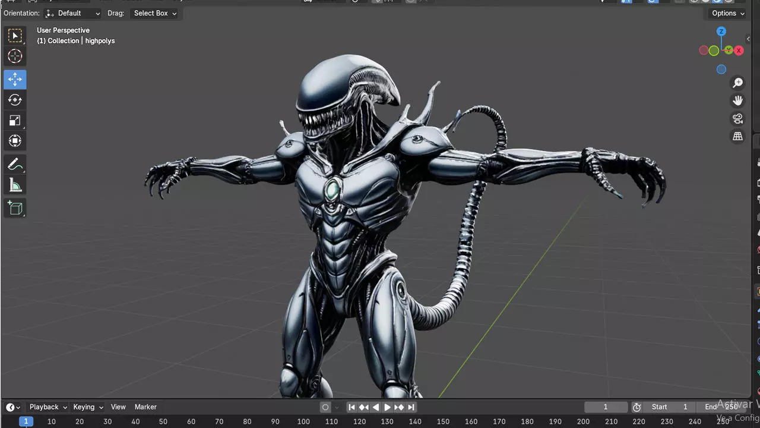
Task: Select the Rotate tool
Action: (x=15, y=100)
